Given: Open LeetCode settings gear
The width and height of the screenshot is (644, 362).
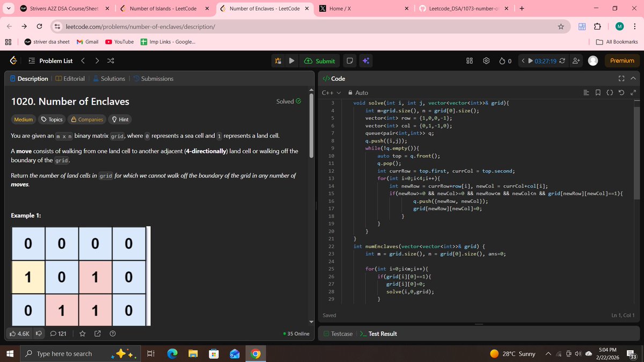Looking at the screenshot, I should [x=486, y=61].
